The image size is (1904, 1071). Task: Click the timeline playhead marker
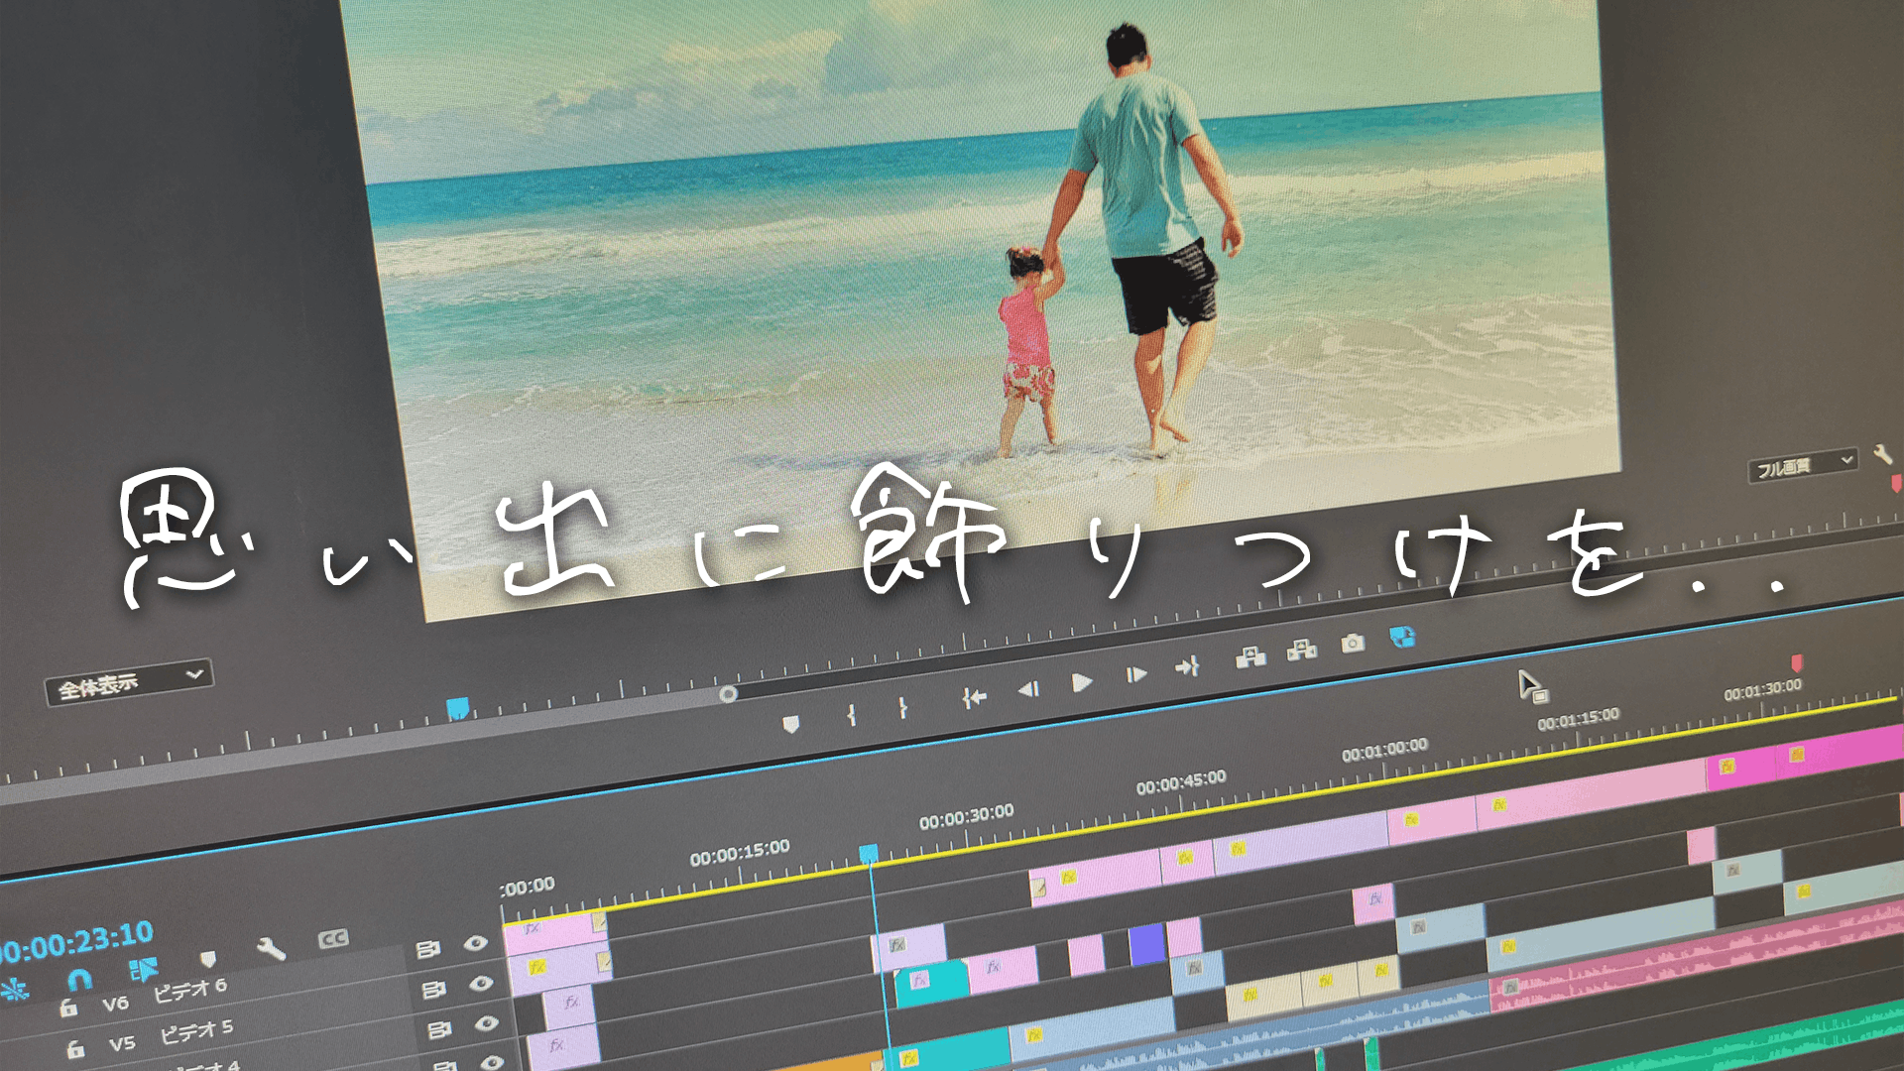[x=868, y=854]
